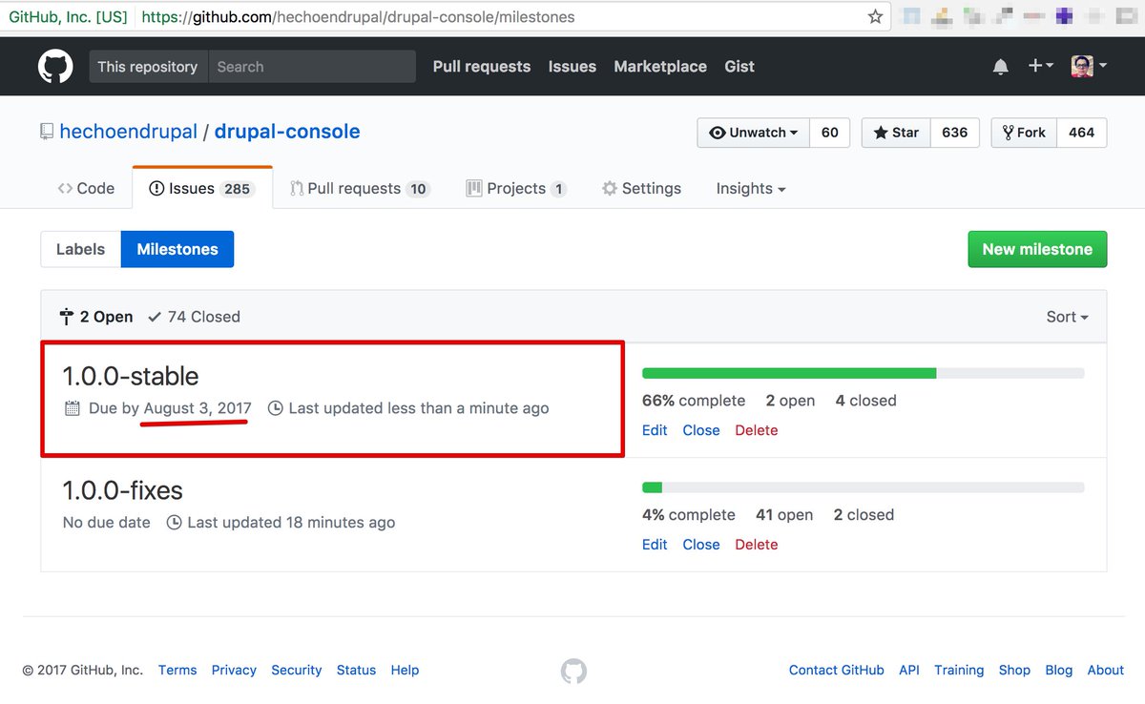Image resolution: width=1145 pixels, height=704 pixels.
Task: Click the calendar icon beside the due date
Action: [72, 408]
